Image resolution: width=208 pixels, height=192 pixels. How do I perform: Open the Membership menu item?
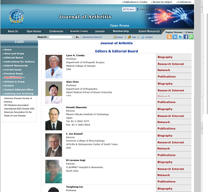(121, 31)
